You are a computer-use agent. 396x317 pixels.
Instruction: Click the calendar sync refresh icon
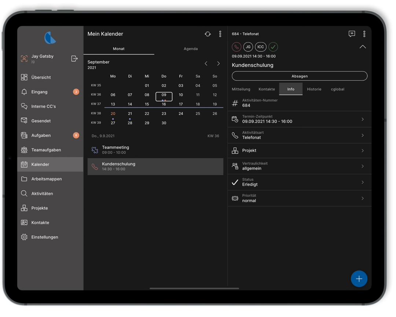[x=208, y=34]
